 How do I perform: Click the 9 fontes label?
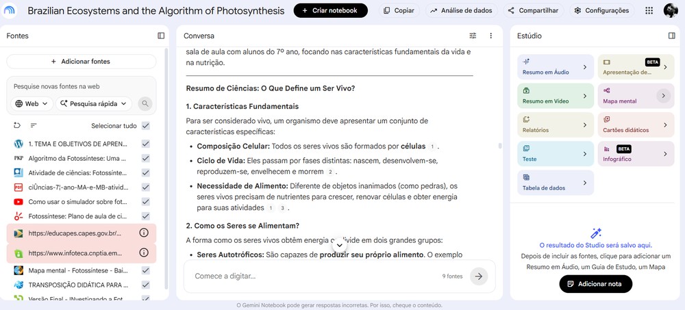452,276
